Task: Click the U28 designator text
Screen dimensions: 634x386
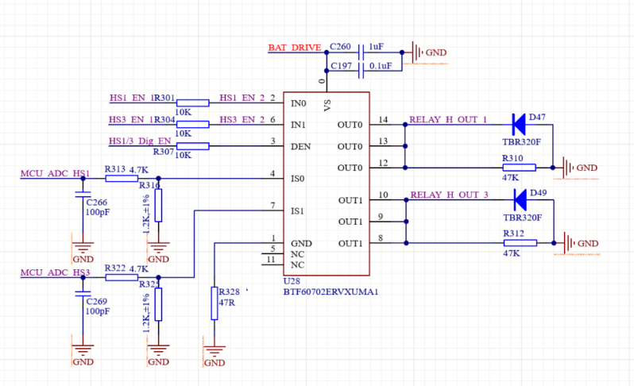Action: pos(292,281)
